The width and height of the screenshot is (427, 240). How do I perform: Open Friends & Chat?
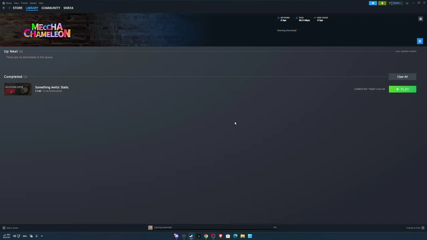pyautogui.click(x=415, y=228)
